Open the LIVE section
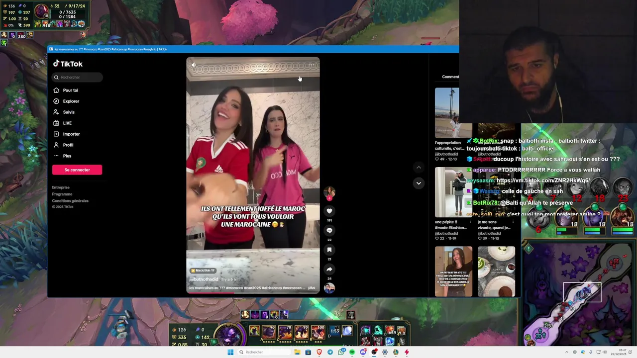This screenshot has height=358, width=637. click(x=67, y=123)
